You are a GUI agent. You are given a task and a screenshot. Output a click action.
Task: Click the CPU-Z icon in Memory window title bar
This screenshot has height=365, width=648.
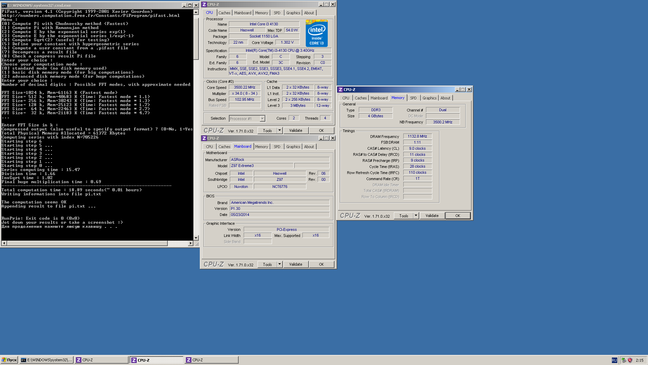point(341,90)
